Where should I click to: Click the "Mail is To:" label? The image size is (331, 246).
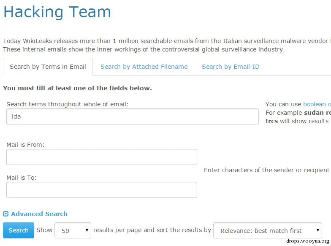[22, 178]
